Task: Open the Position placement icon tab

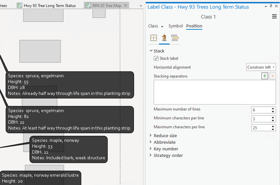Action: tap(153, 38)
